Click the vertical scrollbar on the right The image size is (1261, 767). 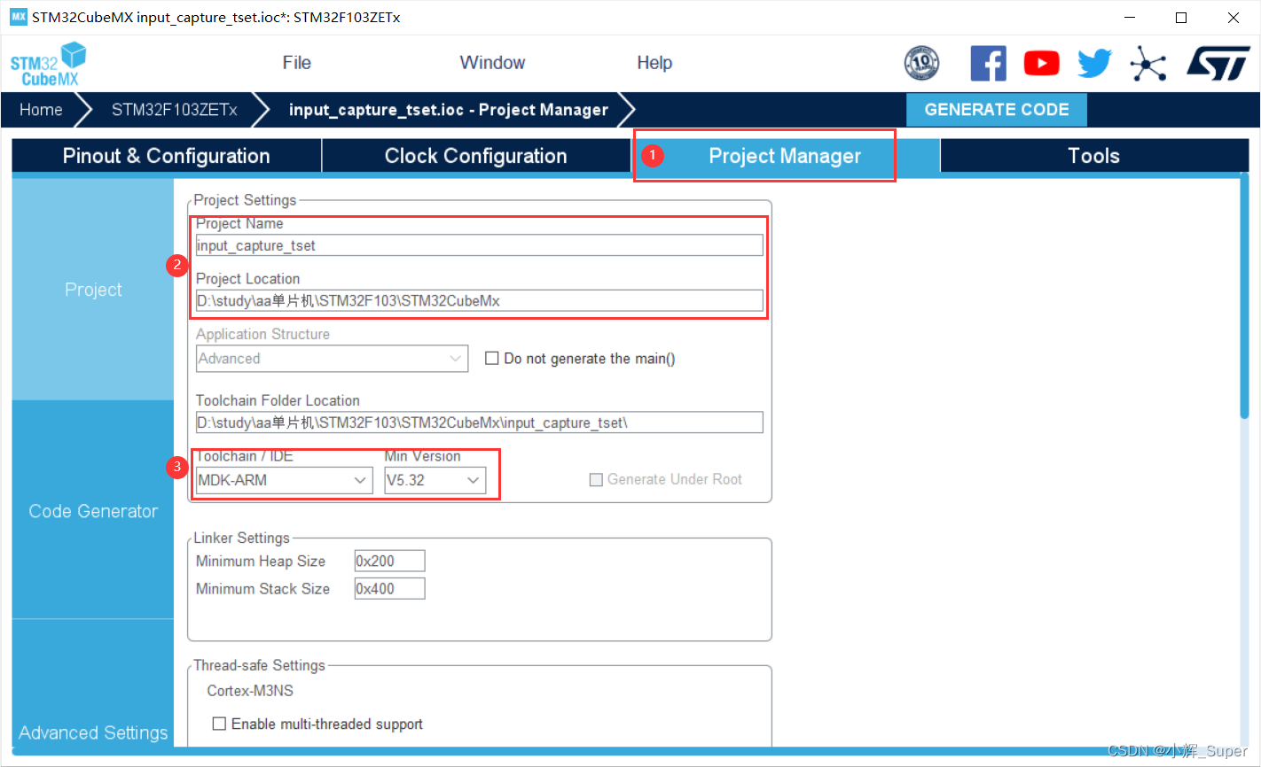(x=1244, y=297)
